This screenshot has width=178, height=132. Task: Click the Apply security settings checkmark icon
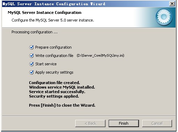coord(31,72)
